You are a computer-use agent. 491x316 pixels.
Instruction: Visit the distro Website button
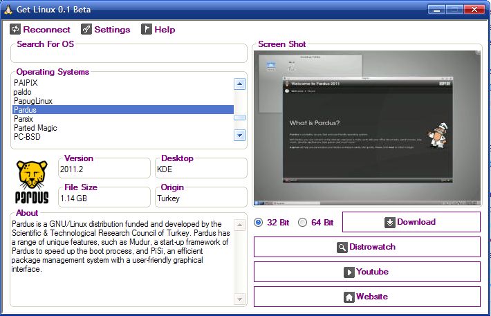pos(367,297)
